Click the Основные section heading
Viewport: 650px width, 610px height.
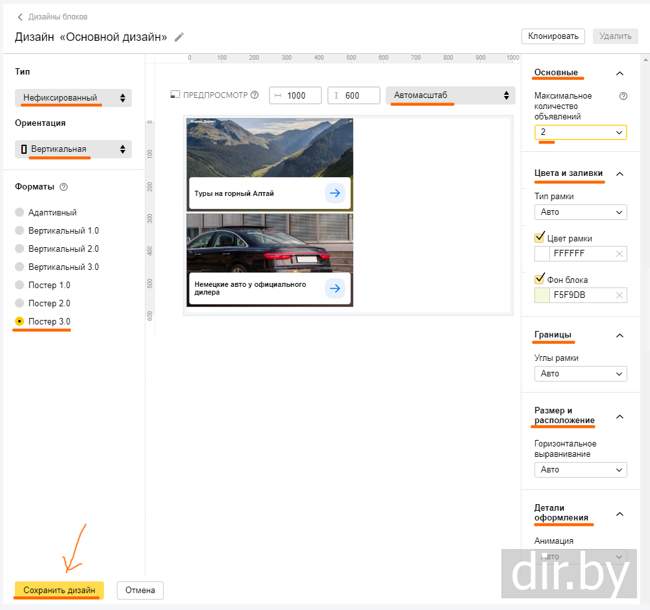(x=556, y=73)
